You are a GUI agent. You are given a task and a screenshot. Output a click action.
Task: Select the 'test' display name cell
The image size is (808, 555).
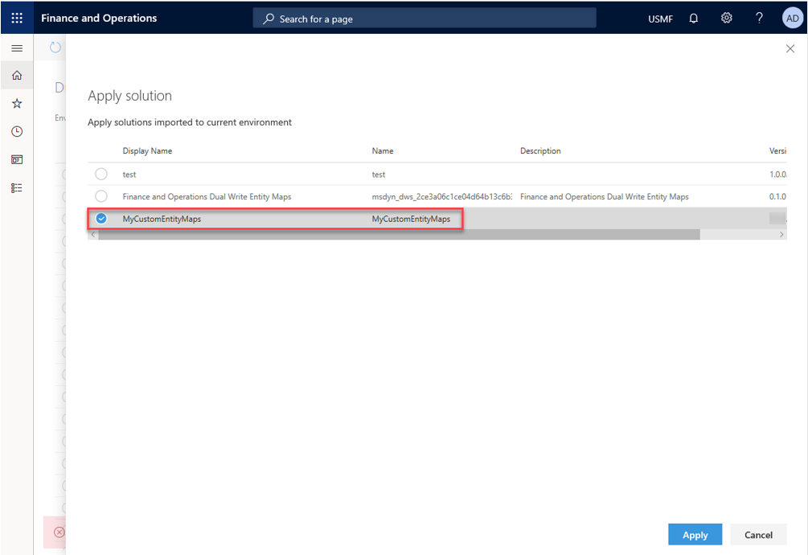[129, 175]
